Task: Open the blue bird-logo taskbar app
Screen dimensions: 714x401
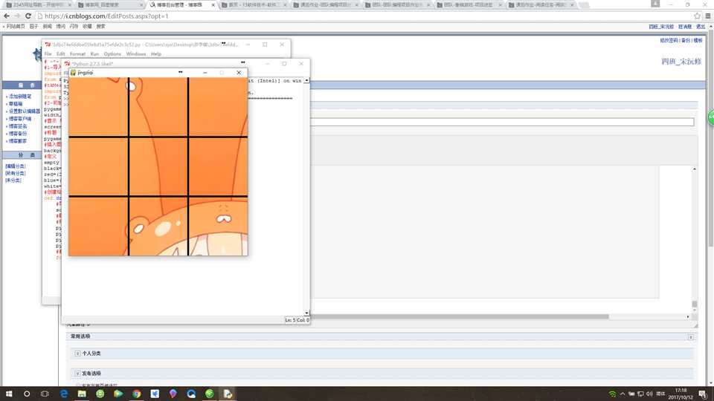Action: click(155, 394)
